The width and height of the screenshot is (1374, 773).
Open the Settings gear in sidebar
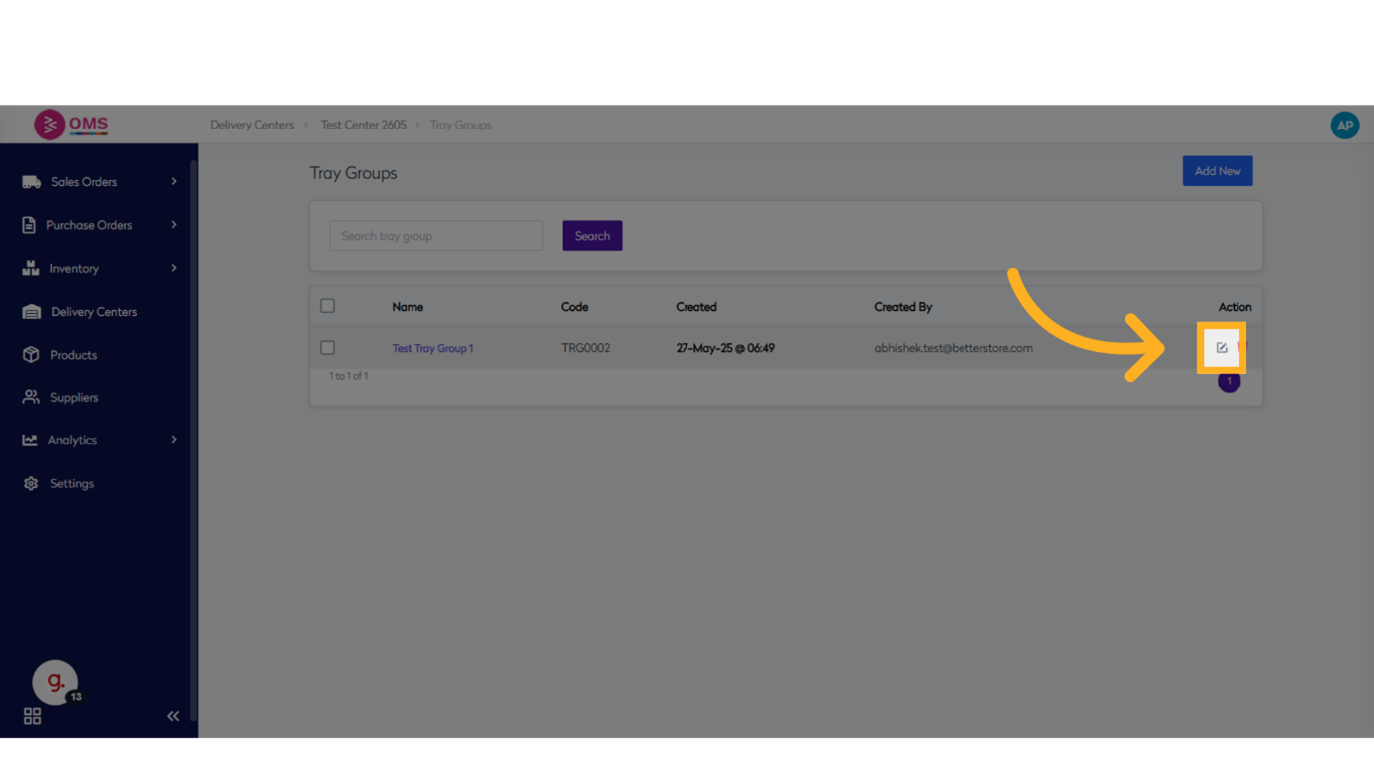[x=31, y=483]
